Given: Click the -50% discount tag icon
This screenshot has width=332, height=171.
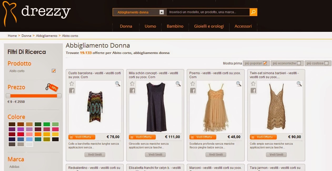Looking at the screenshot, I should tap(52, 88).
